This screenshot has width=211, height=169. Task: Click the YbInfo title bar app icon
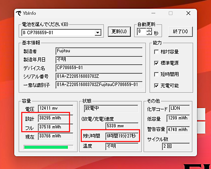pos(18,13)
